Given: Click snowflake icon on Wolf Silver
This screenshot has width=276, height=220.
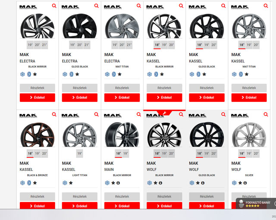Looking at the screenshot, I should click(234, 183).
